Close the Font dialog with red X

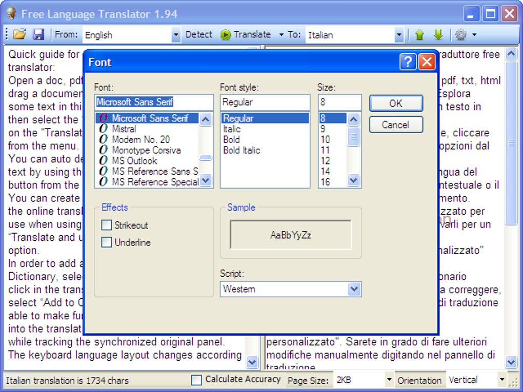[x=427, y=62]
